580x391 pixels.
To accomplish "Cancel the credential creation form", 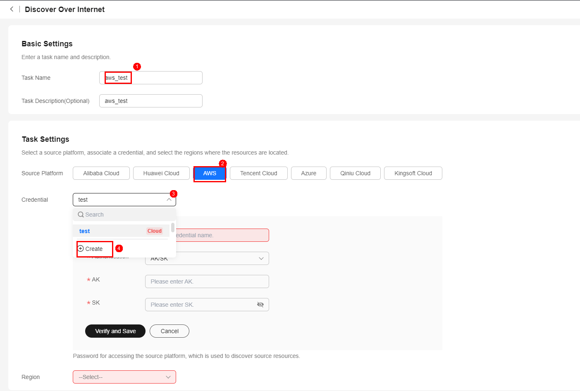I will pyautogui.click(x=169, y=331).
